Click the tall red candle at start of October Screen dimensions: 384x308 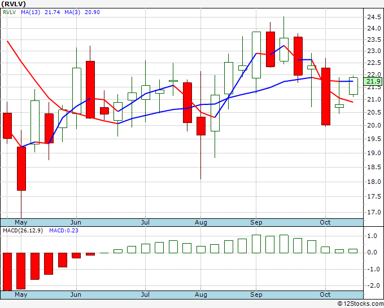[325, 96]
